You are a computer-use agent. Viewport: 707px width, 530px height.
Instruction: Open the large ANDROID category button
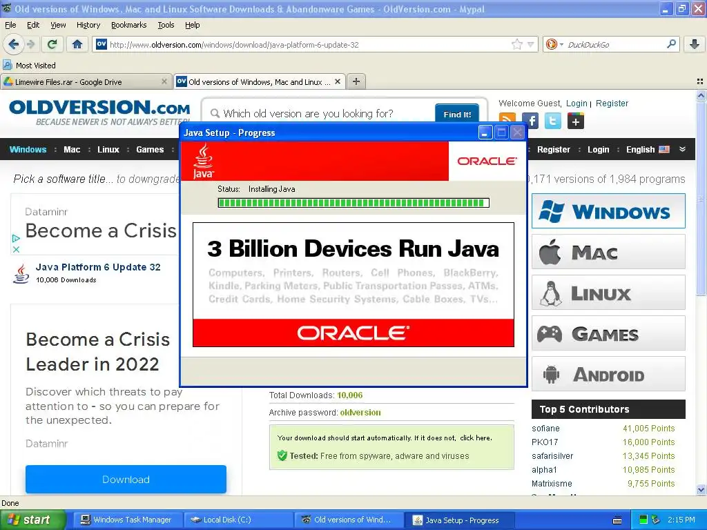click(608, 374)
